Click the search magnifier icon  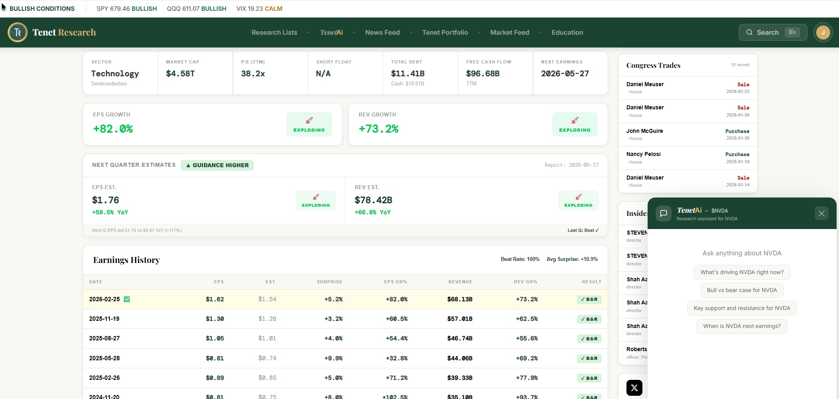tap(750, 32)
